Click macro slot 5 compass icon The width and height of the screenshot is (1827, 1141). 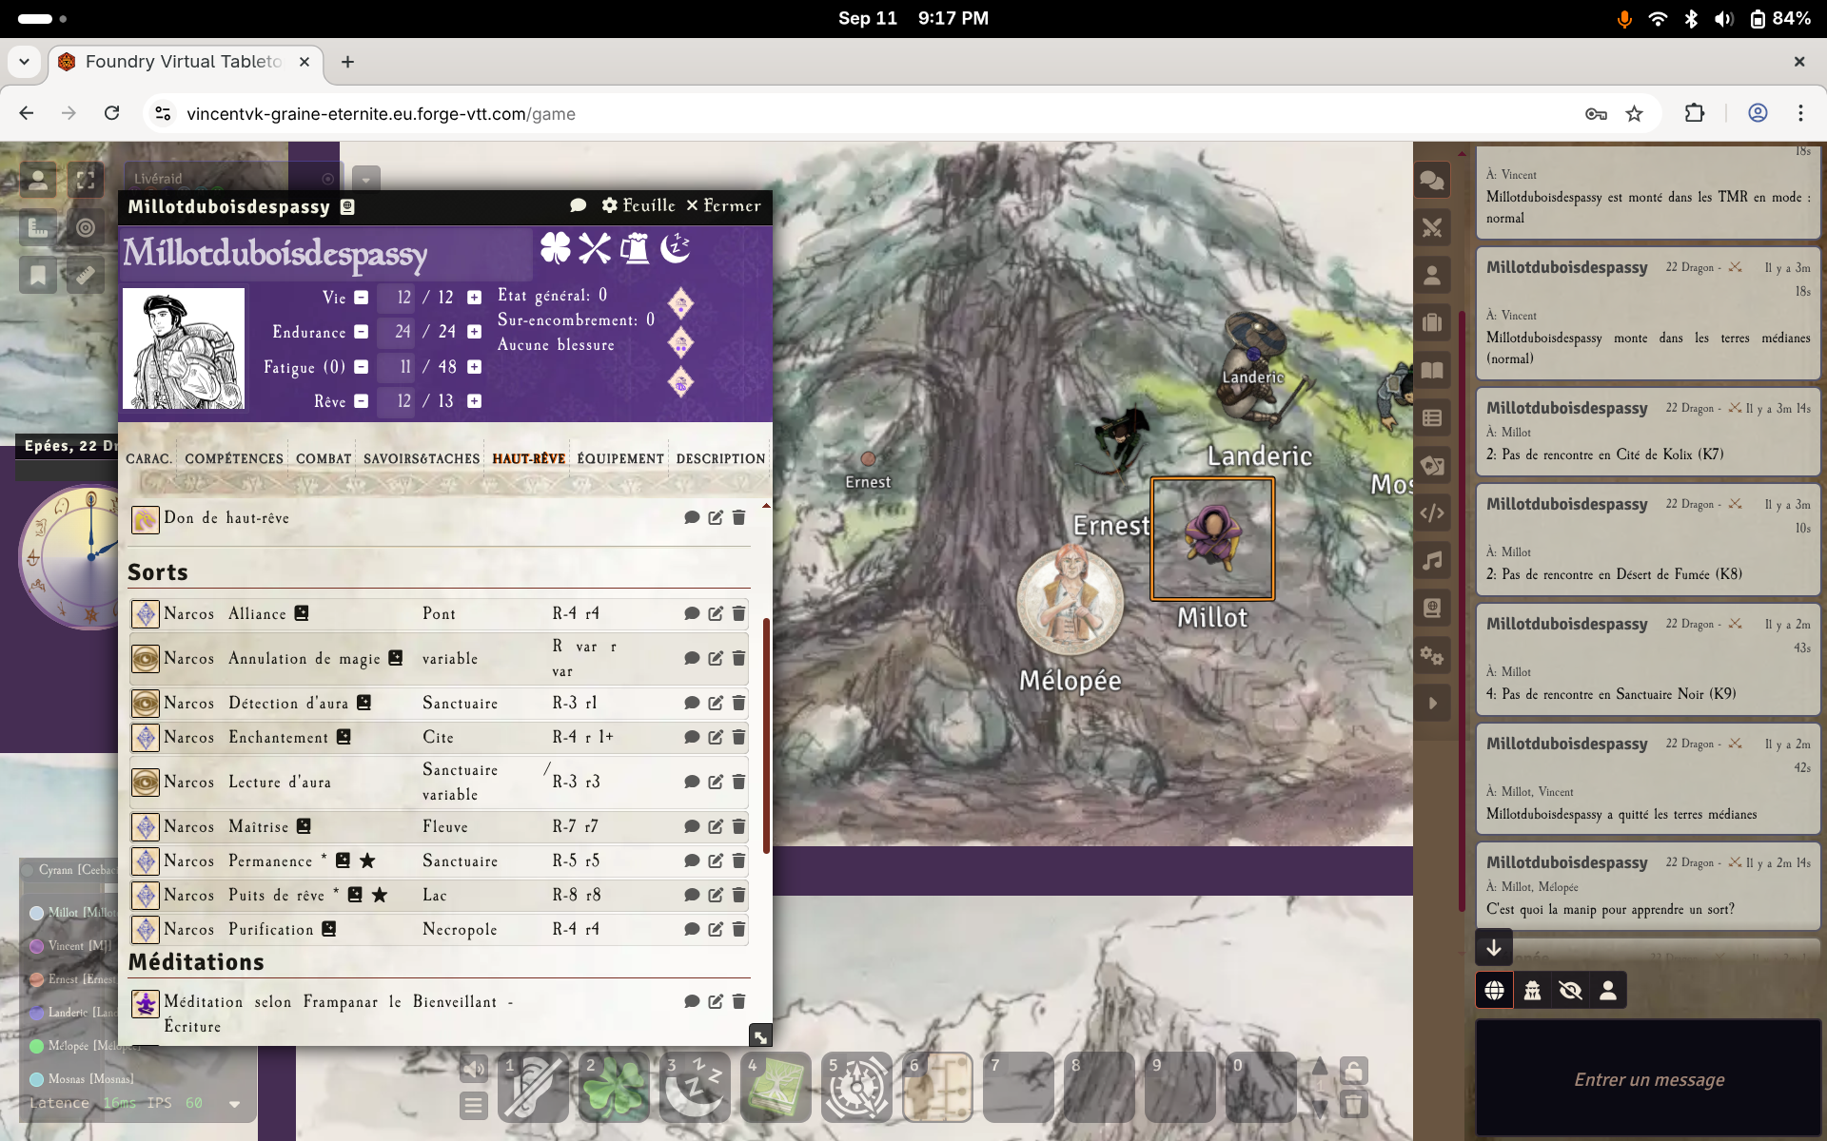(856, 1087)
